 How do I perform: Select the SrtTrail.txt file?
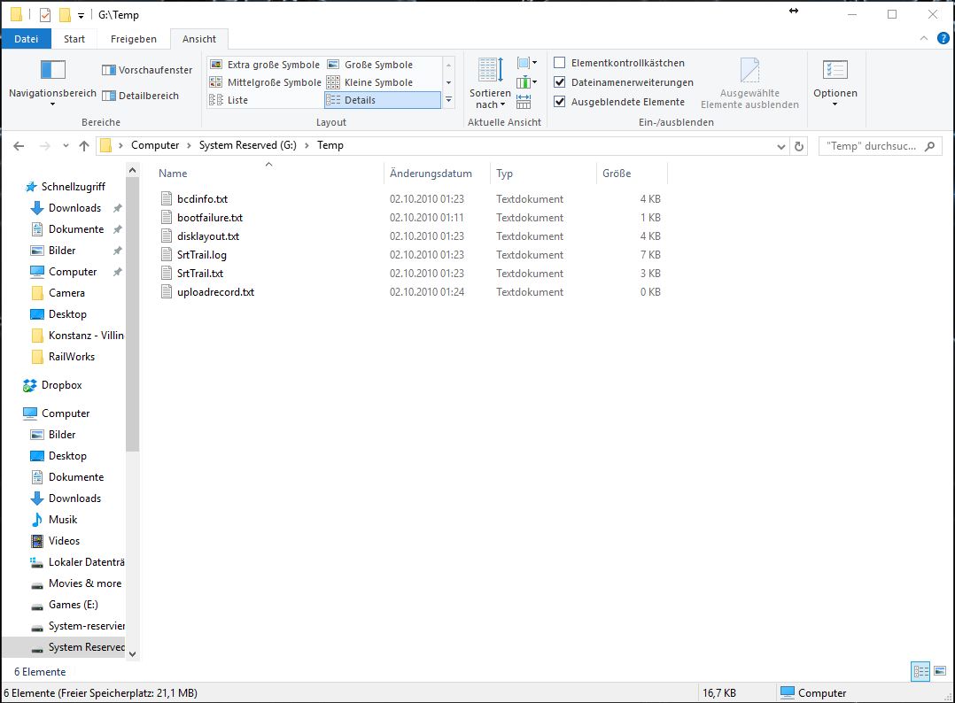[200, 274]
